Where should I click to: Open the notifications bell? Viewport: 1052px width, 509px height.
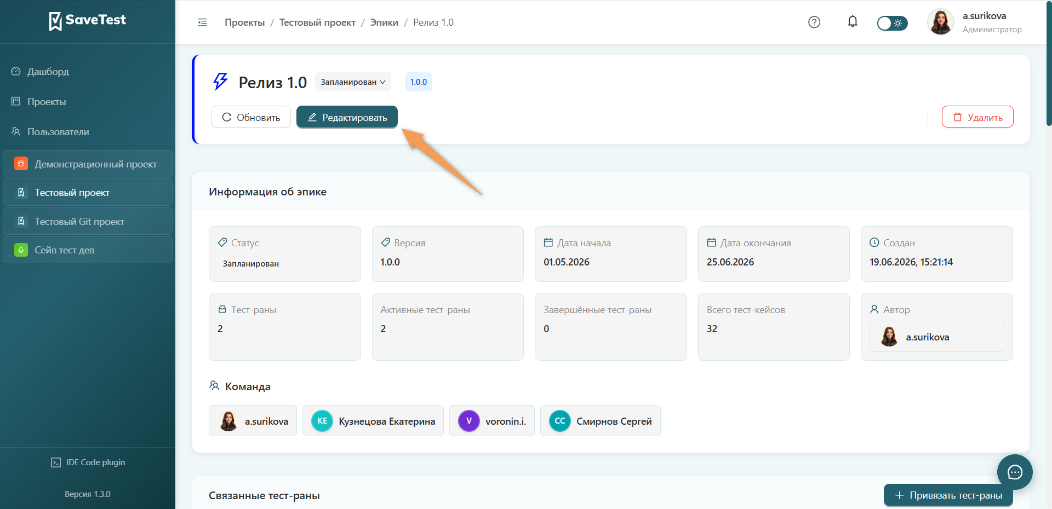pyautogui.click(x=853, y=21)
